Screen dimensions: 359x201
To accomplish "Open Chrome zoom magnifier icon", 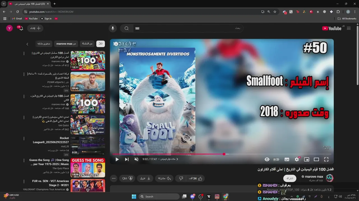I will click(269, 12).
